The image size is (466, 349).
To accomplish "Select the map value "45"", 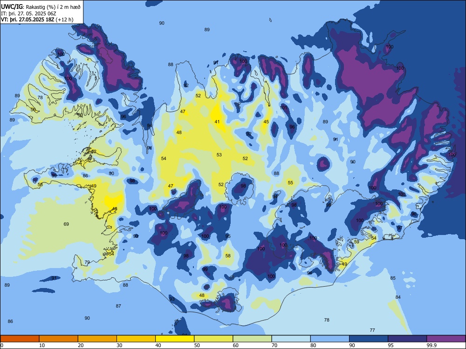I will [x=266, y=121].
